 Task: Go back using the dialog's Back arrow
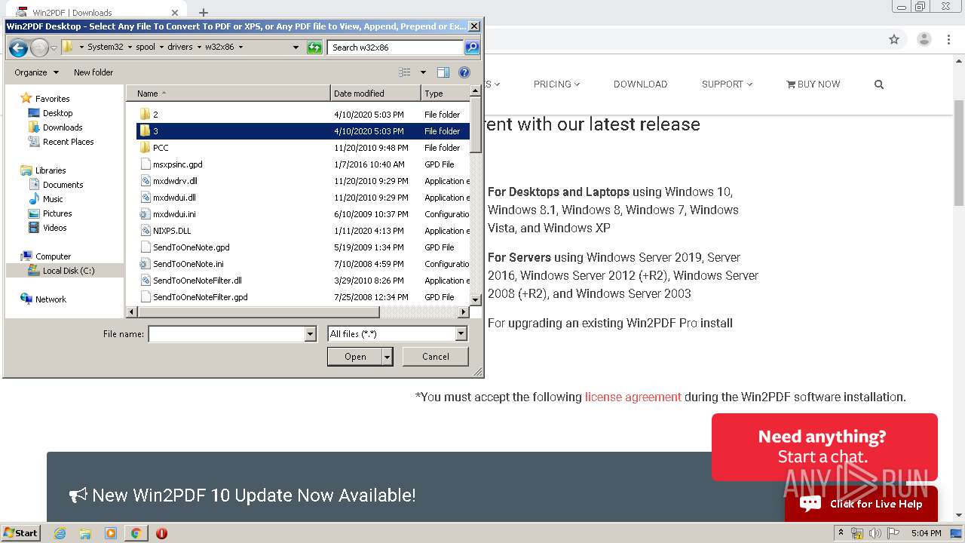[x=18, y=48]
